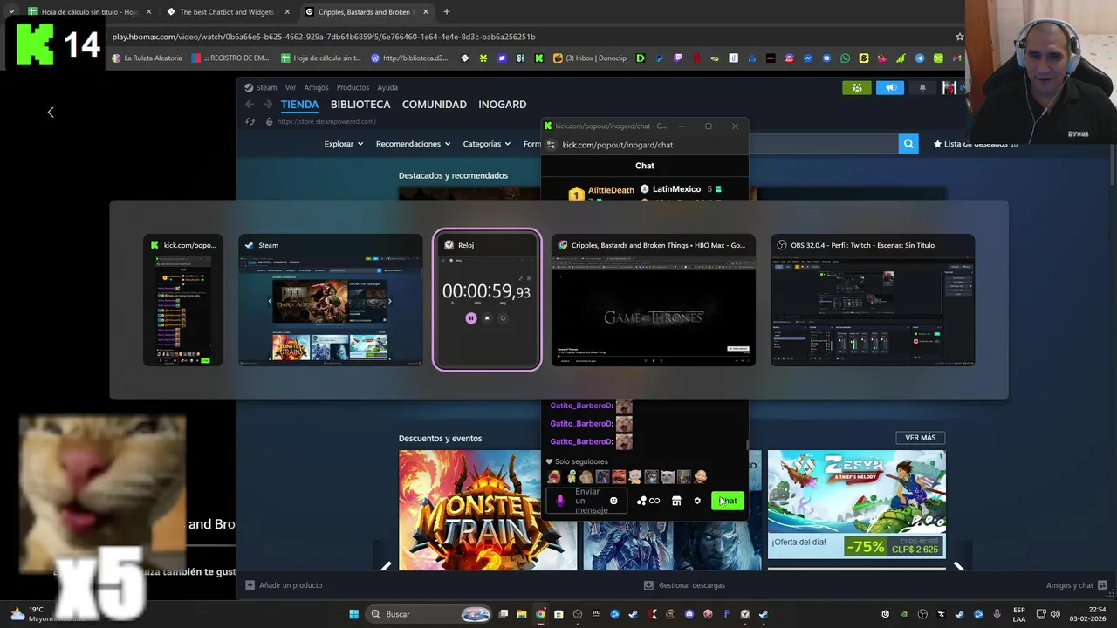The height and width of the screenshot is (628, 1117).
Task: Open the Productos menu in Steam
Action: [353, 87]
